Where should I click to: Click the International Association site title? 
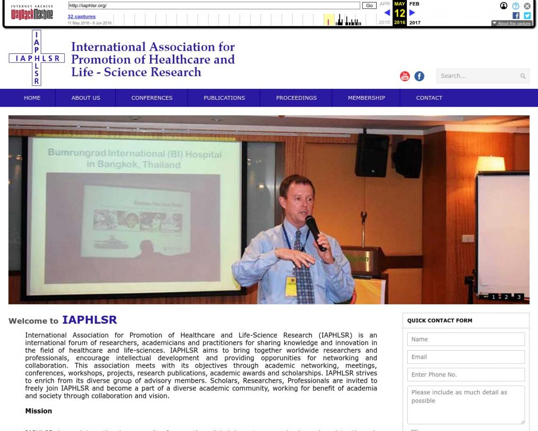153,59
